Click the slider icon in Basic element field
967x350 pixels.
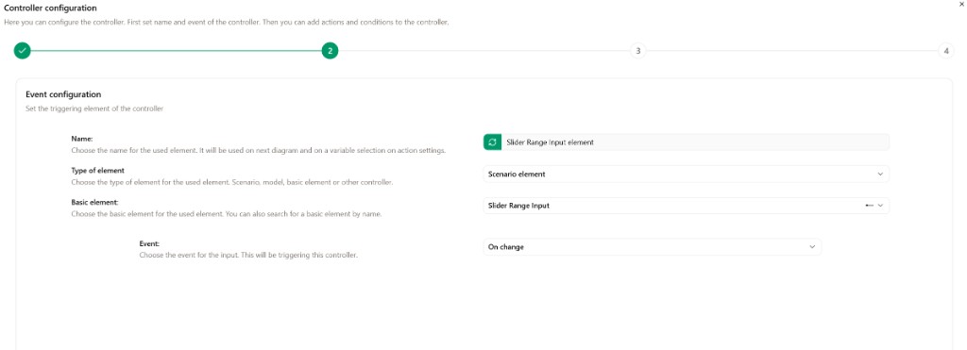coord(870,206)
